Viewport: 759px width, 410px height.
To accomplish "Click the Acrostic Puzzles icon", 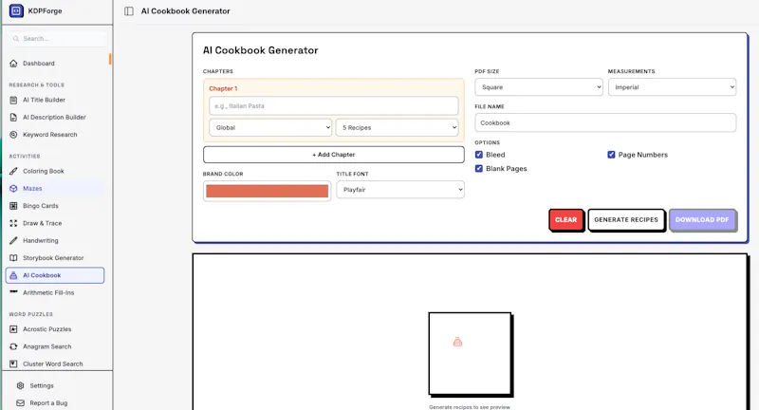I will coord(13,329).
